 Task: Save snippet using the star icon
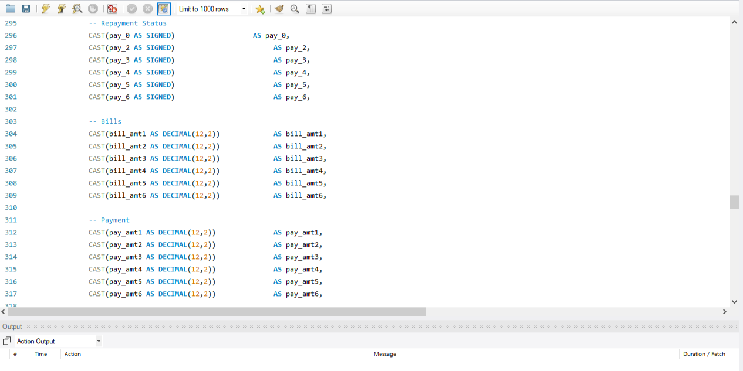tap(260, 9)
